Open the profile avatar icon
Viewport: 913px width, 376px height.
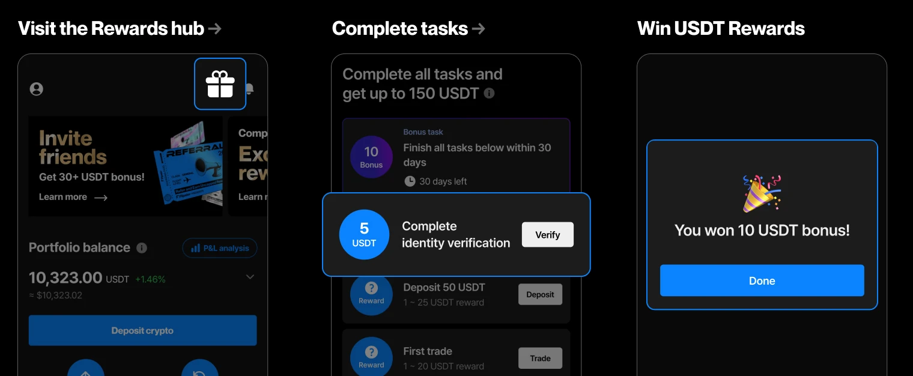point(37,89)
